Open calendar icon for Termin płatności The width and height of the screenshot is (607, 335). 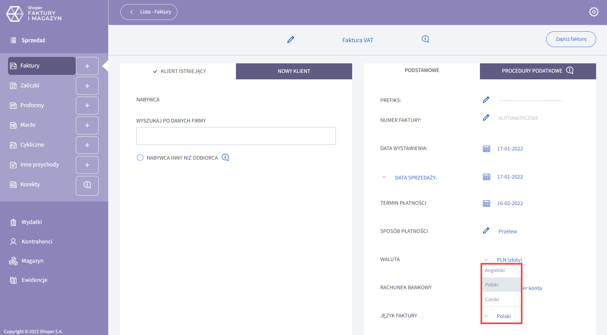coord(486,203)
